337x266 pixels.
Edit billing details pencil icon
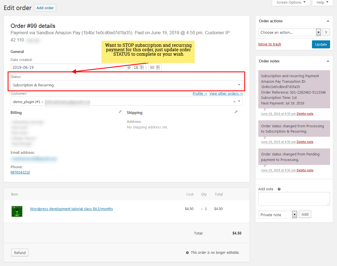coord(120,112)
